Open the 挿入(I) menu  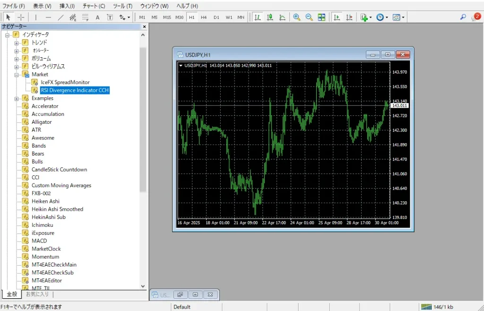click(67, 6)
